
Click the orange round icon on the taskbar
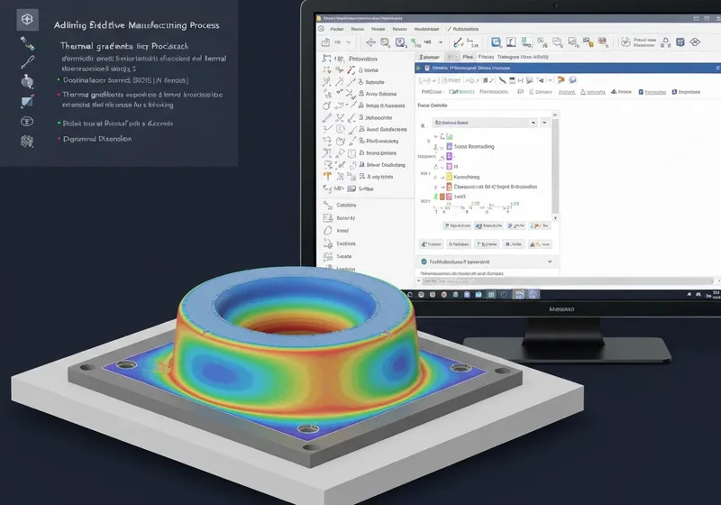tap(443, 294)
